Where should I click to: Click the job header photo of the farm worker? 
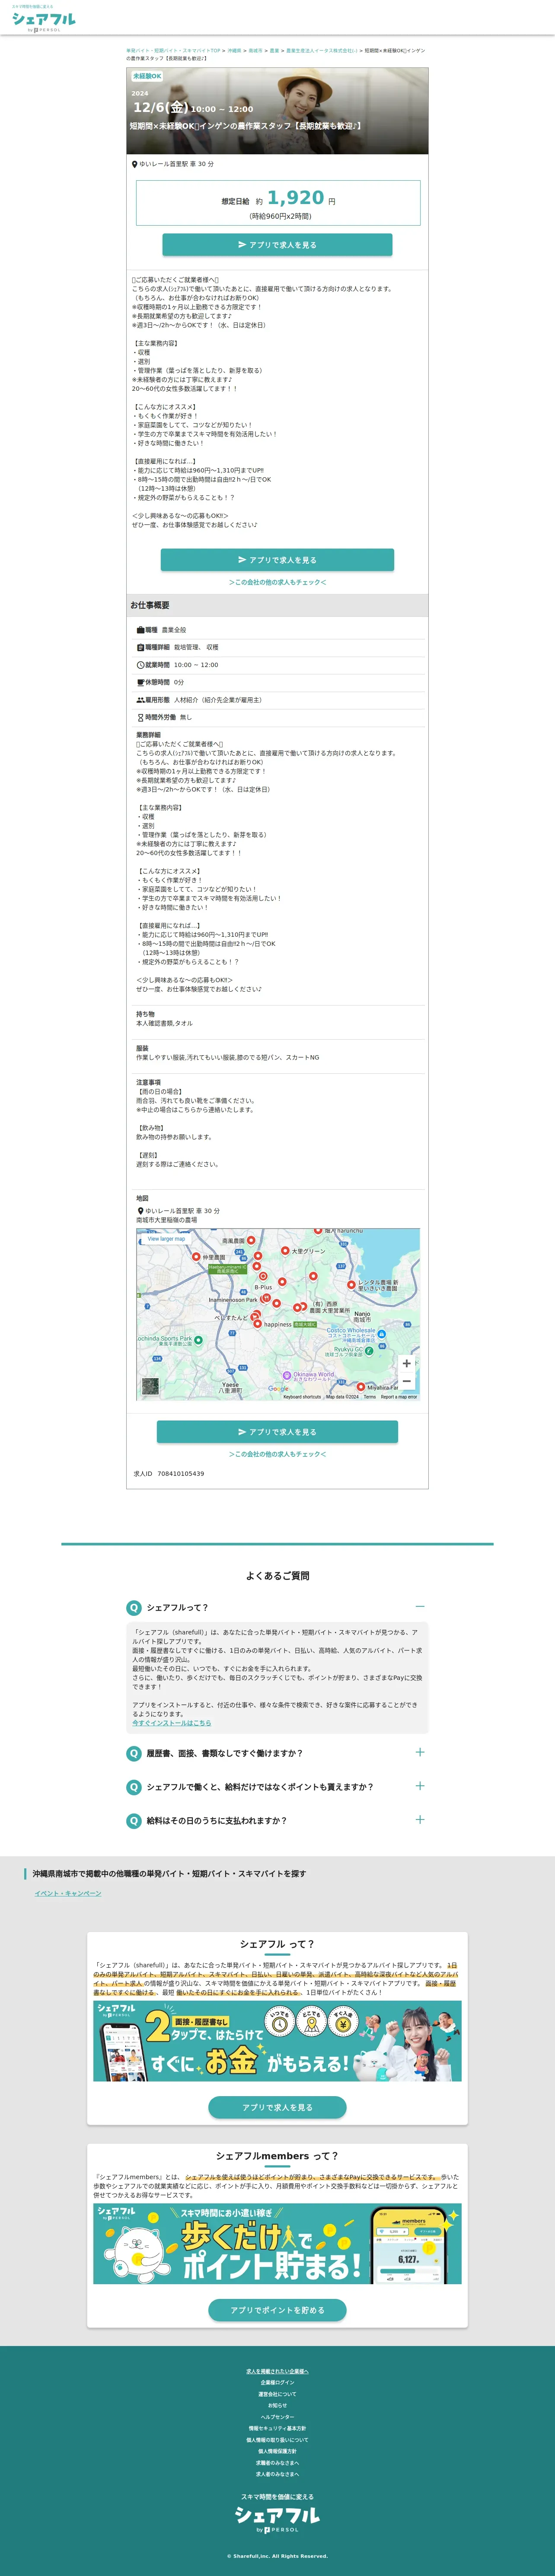click(x=277, y=111)
